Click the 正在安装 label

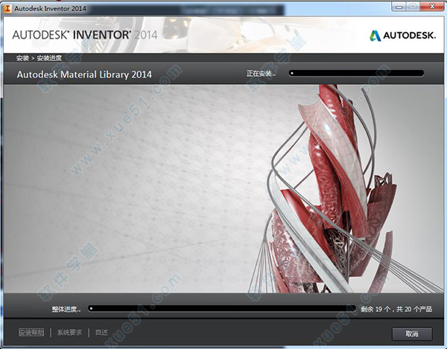click(261, 74)
